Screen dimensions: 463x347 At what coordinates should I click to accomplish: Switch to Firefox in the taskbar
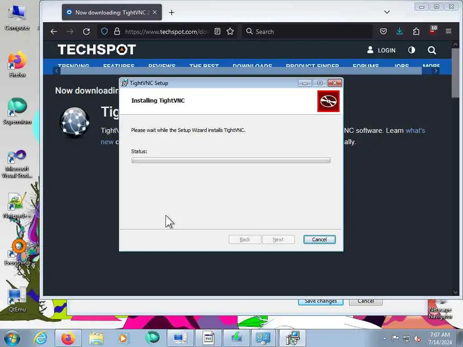pyautogui.click(x=68, y=338)
